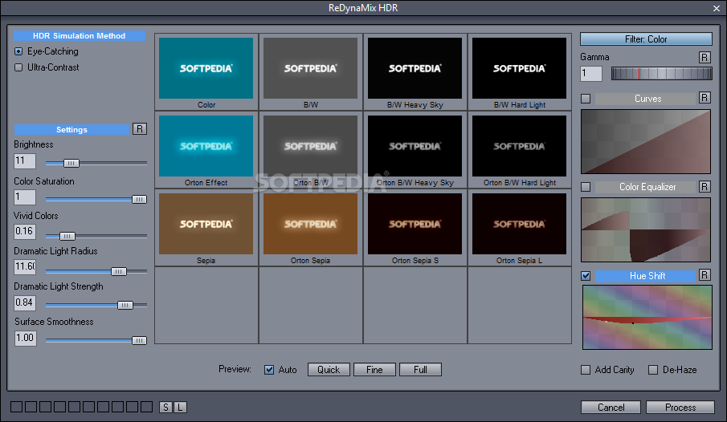Click the Dramatic Light Strength slider handle
727x422 pixels.
(x=125, y=305)
